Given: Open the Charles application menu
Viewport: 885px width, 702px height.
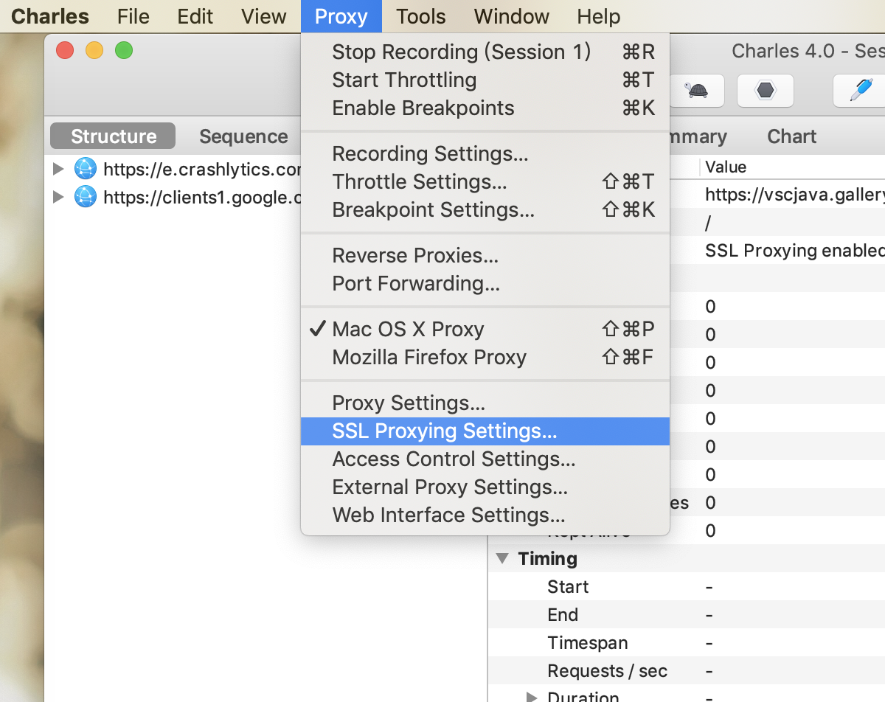Looking at the screenshot, I should pos(50,16).
